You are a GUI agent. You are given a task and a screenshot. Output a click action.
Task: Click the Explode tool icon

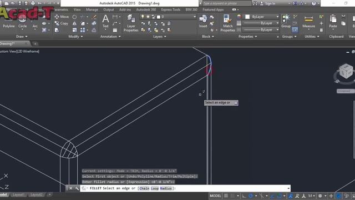click(94, 23)
